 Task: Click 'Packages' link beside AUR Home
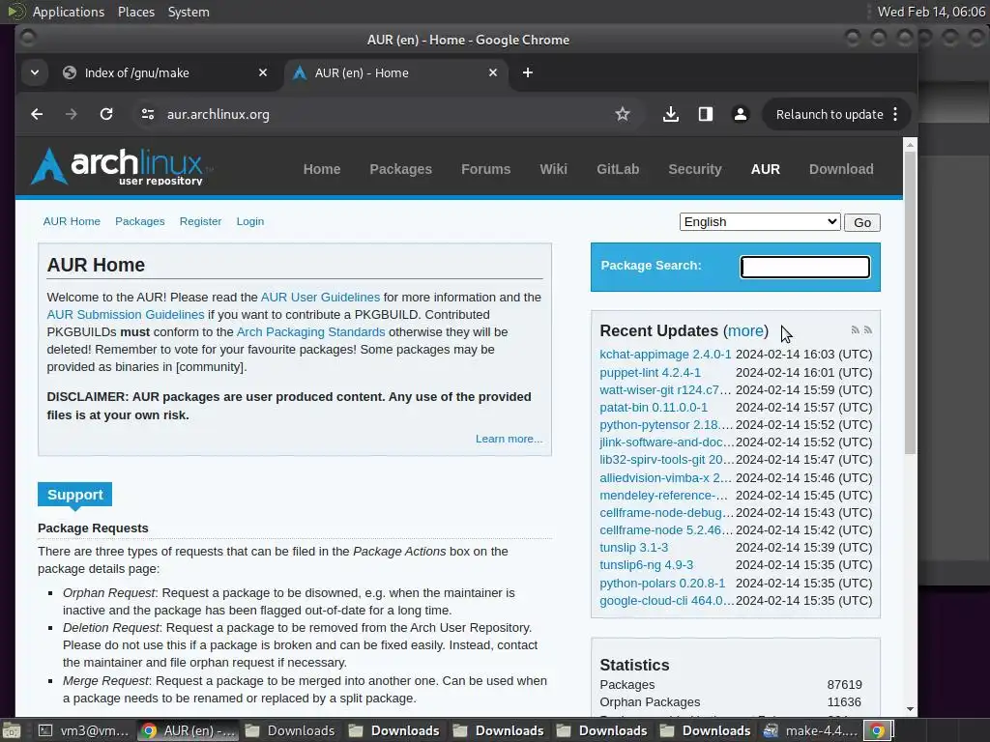(x=139, y=221)
